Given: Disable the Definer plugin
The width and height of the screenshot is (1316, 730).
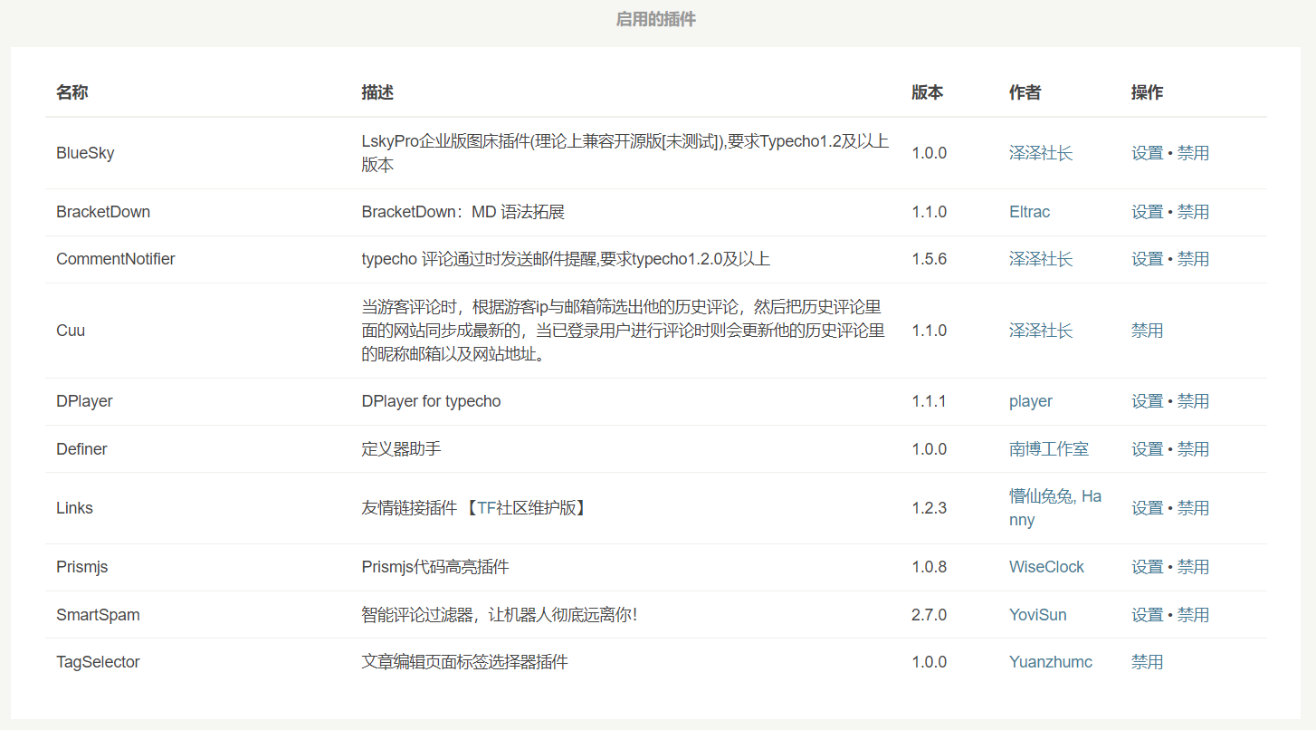Looking at the screenshot, I should (x=1193, y=449).
